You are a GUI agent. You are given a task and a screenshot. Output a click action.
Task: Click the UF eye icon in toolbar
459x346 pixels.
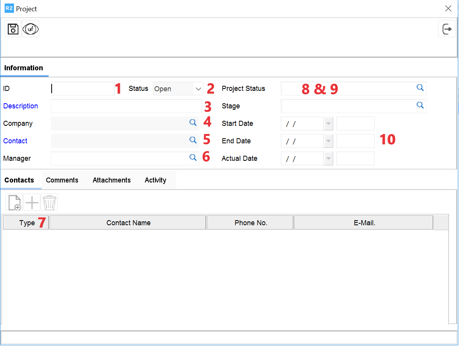(x=31, y=29)
